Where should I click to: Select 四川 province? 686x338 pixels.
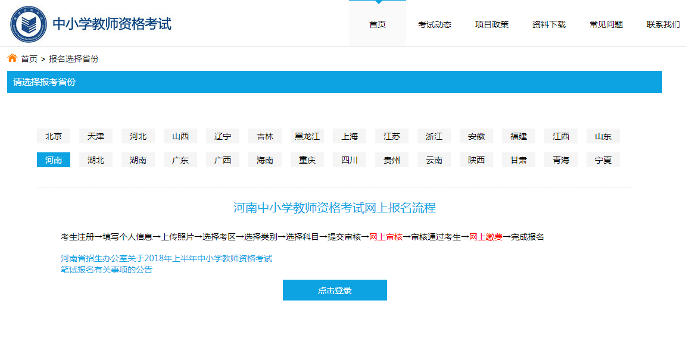350,159
